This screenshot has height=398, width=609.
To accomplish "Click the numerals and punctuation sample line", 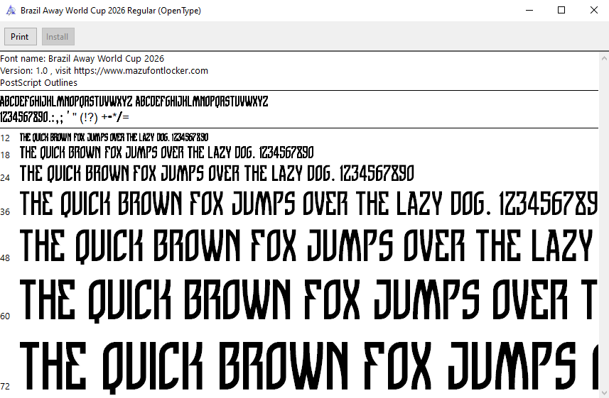I will 65,116.
